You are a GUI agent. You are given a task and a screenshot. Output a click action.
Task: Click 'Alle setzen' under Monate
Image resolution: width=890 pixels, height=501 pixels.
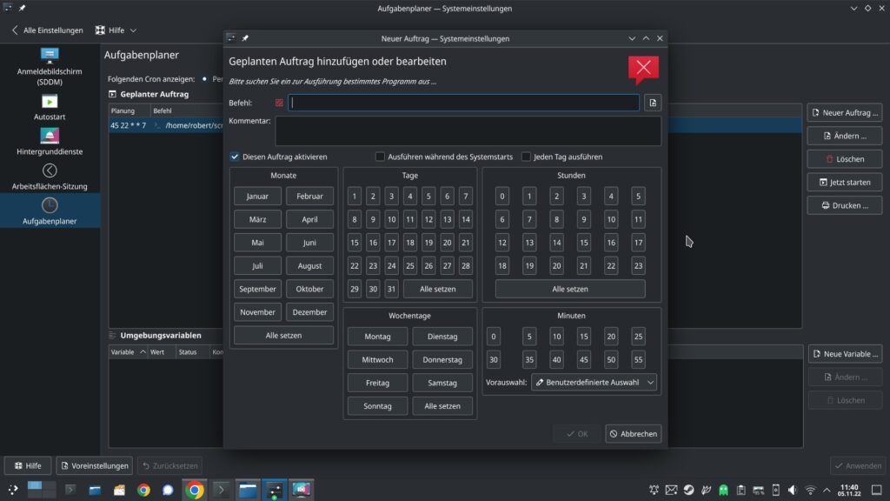click(x=283, y=335)
